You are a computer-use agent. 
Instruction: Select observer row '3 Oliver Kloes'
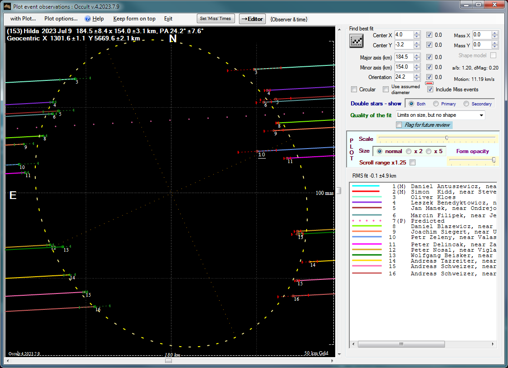423,197
